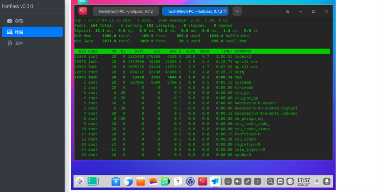
Task: Click the %CPU column header
Action: [190, 51]
